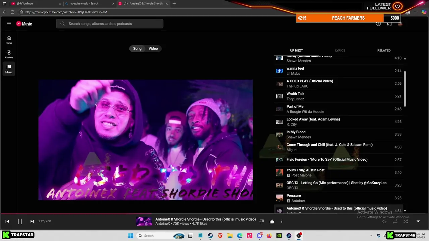Open Steam from the taskbar

tap(210, 236)
